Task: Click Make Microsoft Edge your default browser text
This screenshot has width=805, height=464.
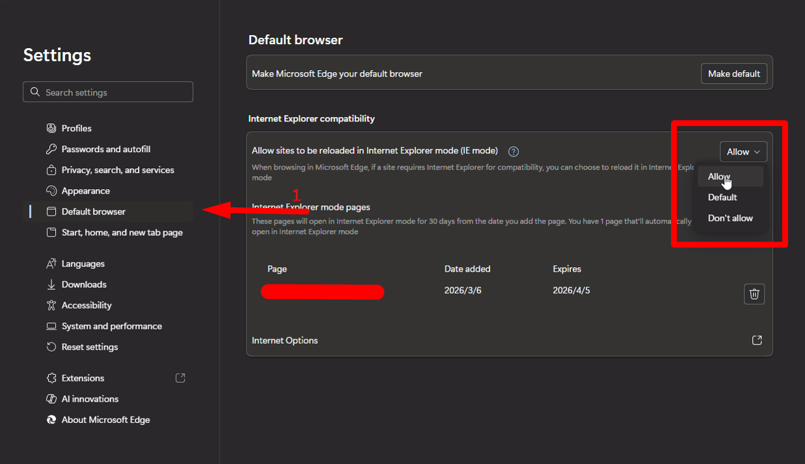Action: point(337,73)
